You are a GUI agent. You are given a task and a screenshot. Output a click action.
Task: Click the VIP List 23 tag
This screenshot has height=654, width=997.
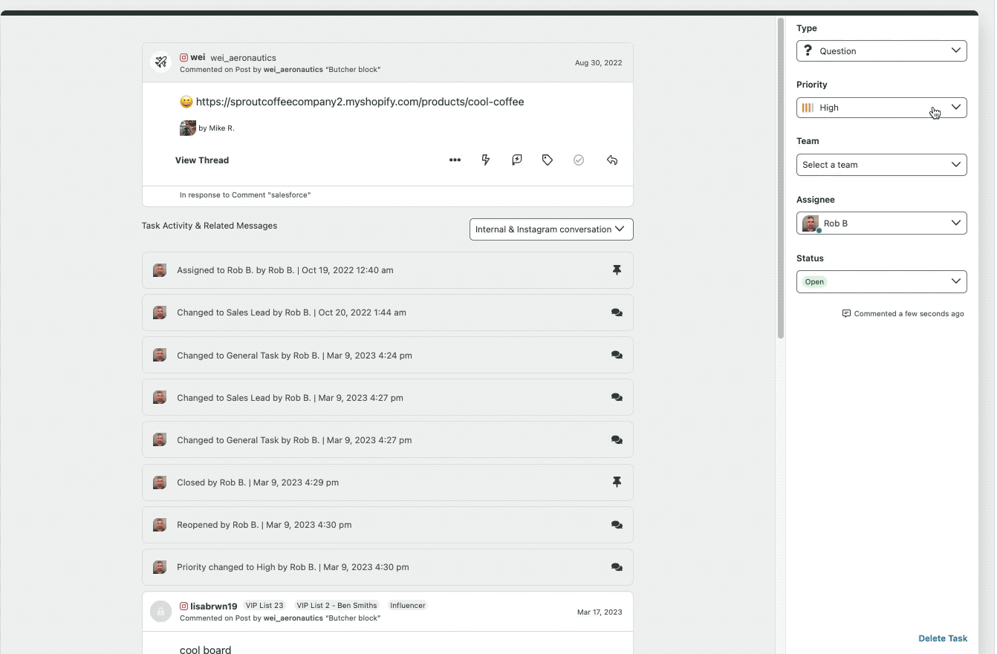pos(266,606)
